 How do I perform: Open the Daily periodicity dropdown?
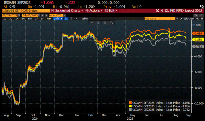(x=58, y=19)
